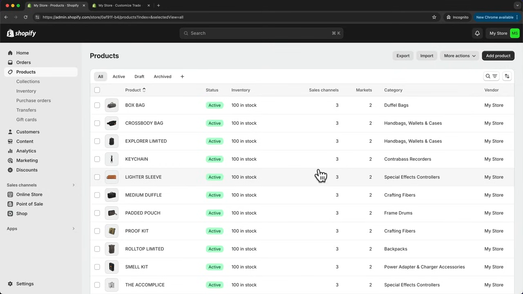Add a new view with plus icon
This screenshot has width=523, height=294.
coord(182,76)
